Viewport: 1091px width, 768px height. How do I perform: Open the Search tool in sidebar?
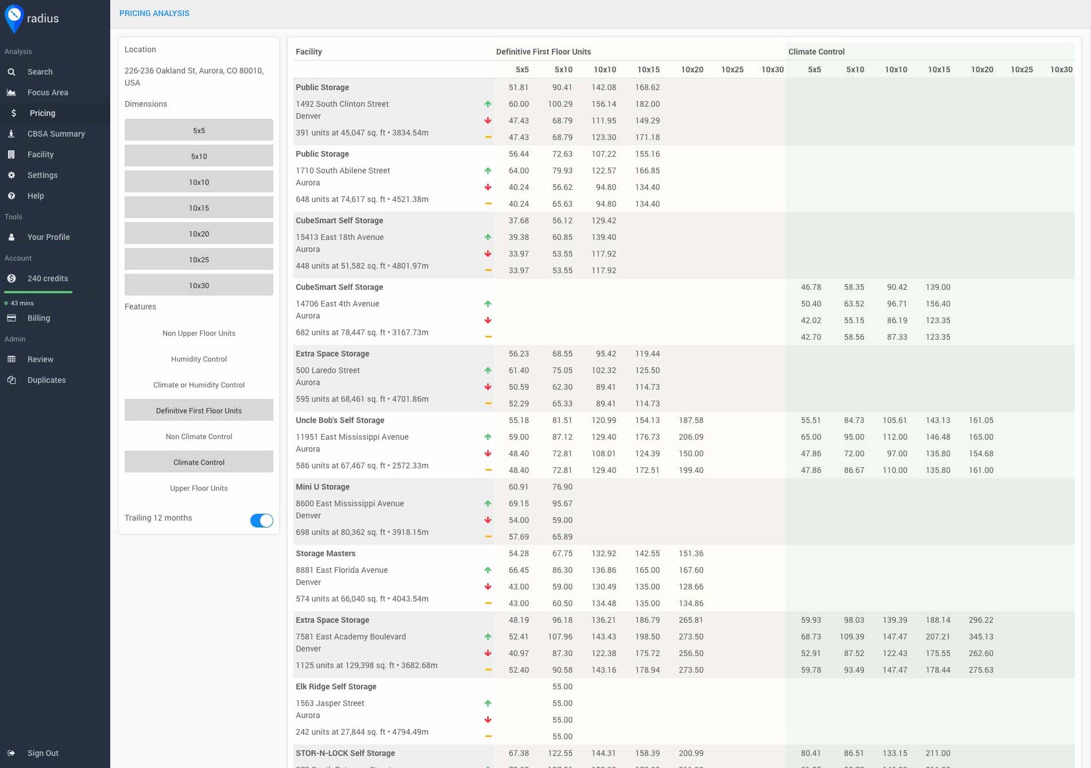click(x=40, y=72)
